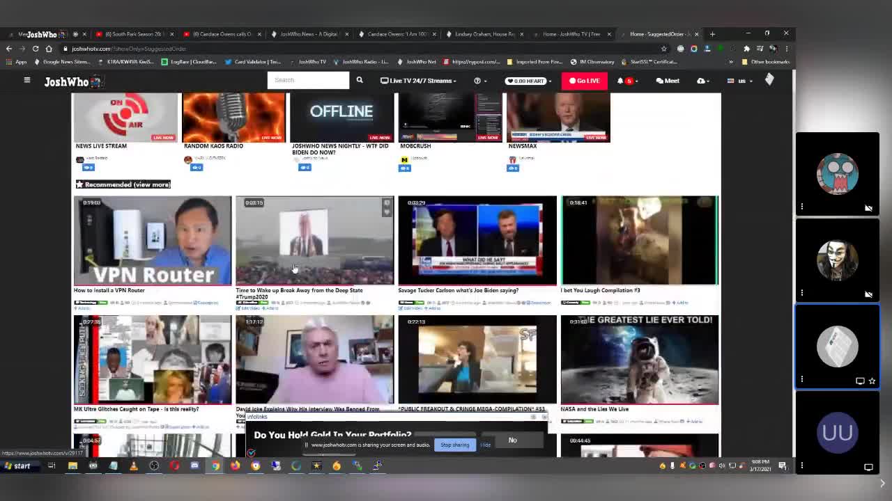The width and height of the screenshot is (892, 501).
Task: Switch to Home - JoshWho TV tab
Action: pos(571,34)
